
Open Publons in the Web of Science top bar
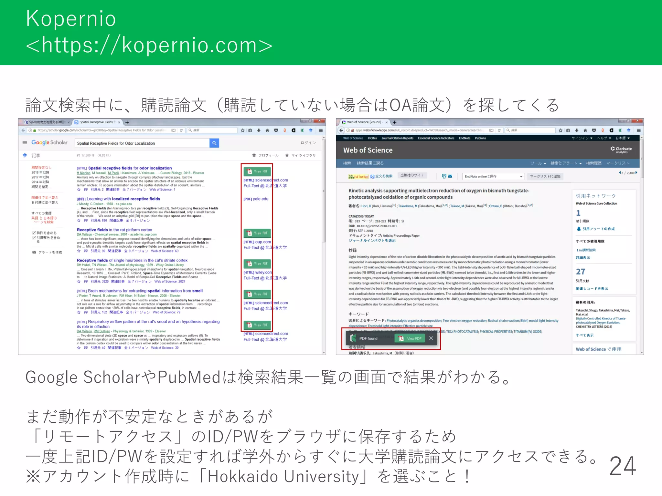tap(480, 138)
